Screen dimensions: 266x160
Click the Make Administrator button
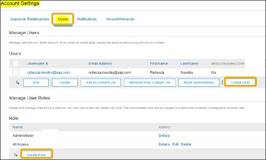click(x=199, y=83)
